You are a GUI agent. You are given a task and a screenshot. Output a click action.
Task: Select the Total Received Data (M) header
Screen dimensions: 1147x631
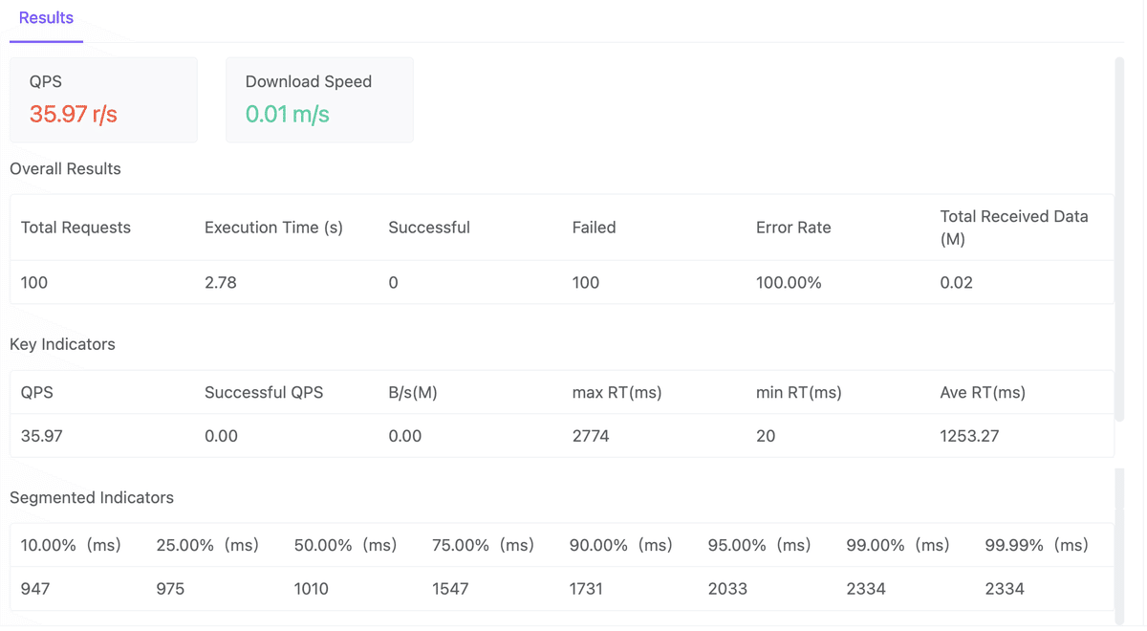point(1014,228)
